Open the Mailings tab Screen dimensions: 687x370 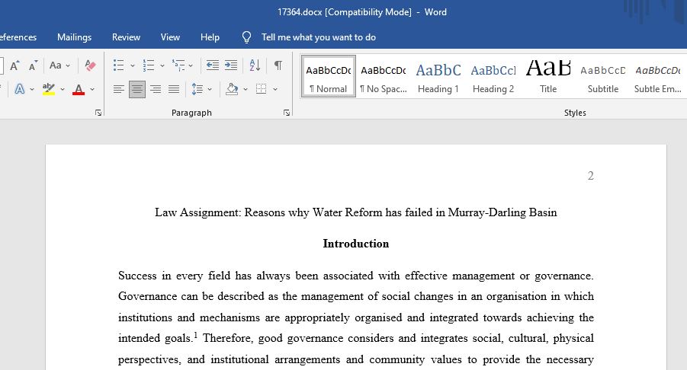coord(74,37)
